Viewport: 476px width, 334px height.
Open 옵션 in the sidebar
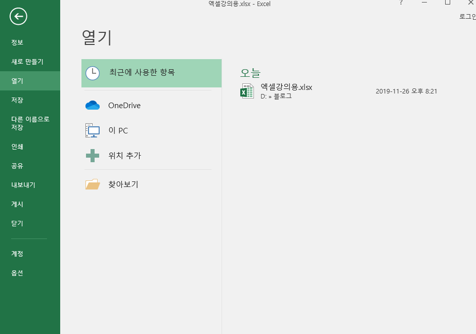point(17,273)
